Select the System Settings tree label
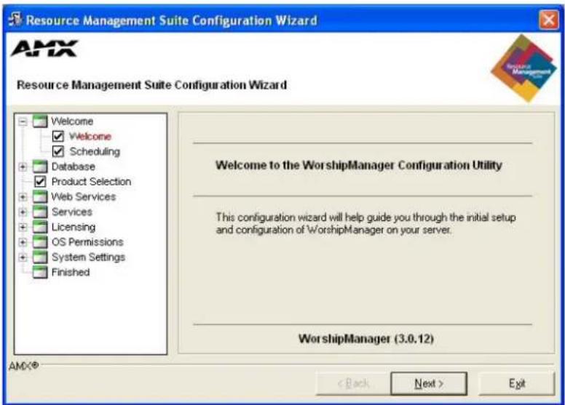This screenshot has width=565, height=405. [88, 257]
